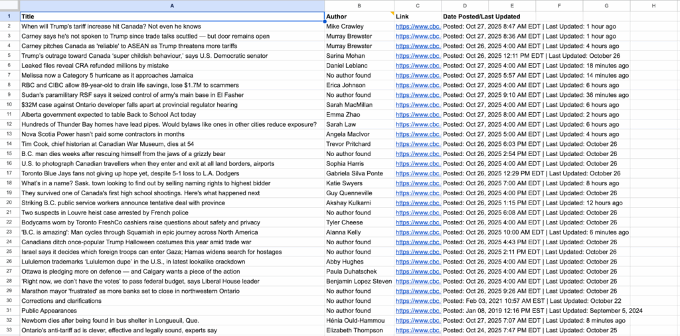Select column C header
The width and height of the screenshot is (680, 336).
coord(418,5)
